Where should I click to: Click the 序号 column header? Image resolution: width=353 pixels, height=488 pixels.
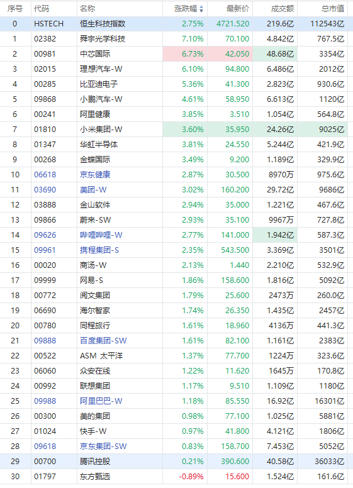[15, 9]
